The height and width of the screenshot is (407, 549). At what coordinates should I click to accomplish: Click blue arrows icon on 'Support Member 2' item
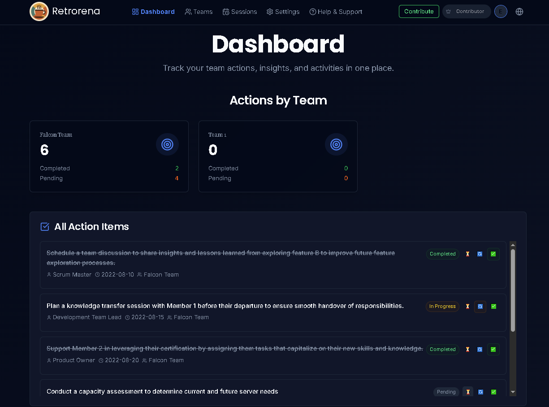[480, 350]
